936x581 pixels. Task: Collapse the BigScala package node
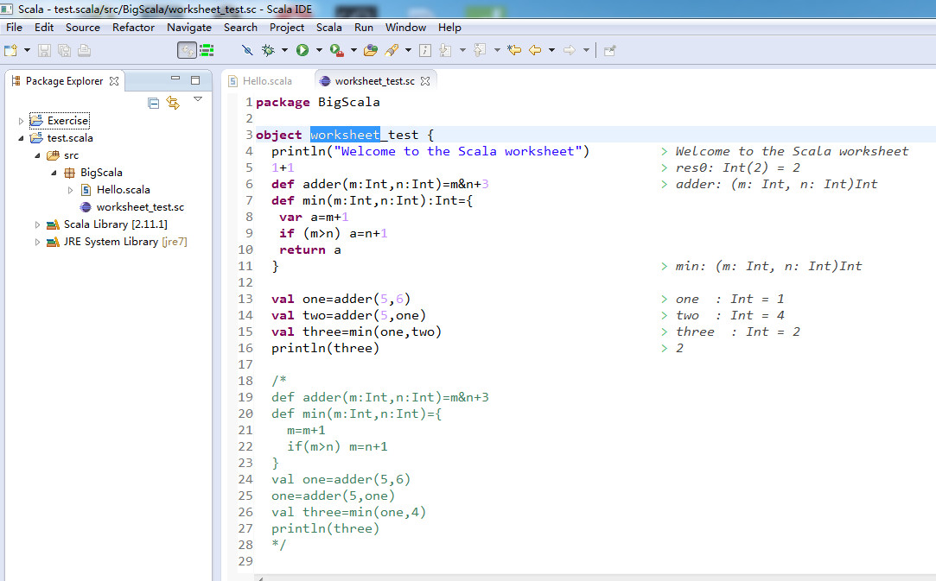(54, 173)
